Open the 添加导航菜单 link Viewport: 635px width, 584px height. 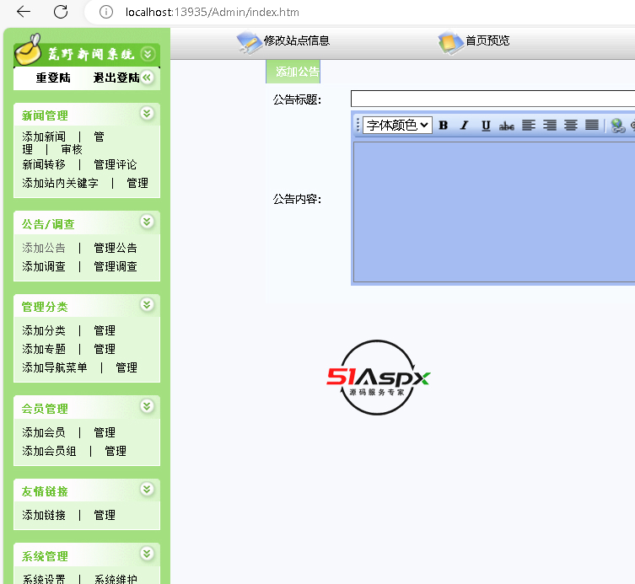pyautogui.click(x=55, y=367)
